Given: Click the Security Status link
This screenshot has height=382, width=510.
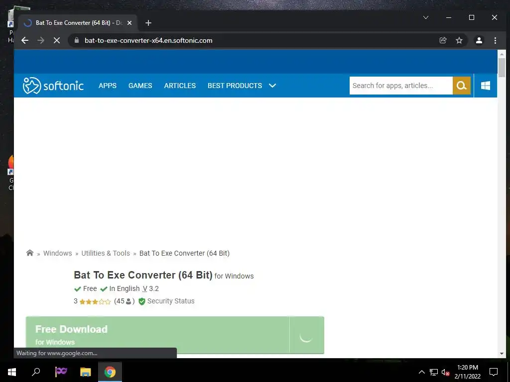Looking at the screenshot, I should pos(171,301).
